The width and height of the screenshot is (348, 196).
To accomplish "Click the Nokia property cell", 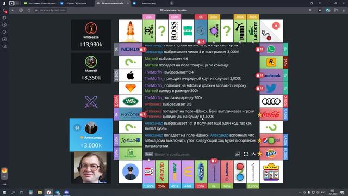I will 130,49.
